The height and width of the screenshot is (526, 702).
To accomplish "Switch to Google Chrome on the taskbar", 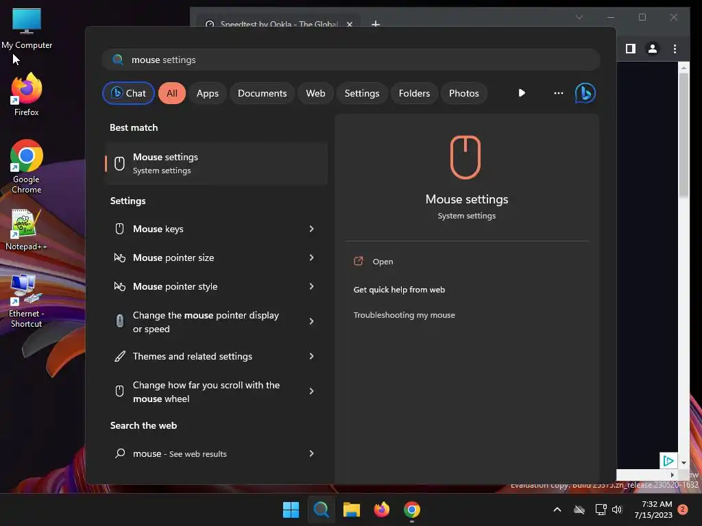I will pyautogui.click(x=412, y=510).
